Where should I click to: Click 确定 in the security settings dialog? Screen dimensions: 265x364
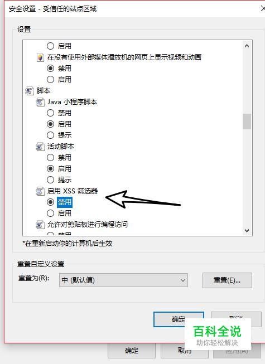click(x=179, y=319)
